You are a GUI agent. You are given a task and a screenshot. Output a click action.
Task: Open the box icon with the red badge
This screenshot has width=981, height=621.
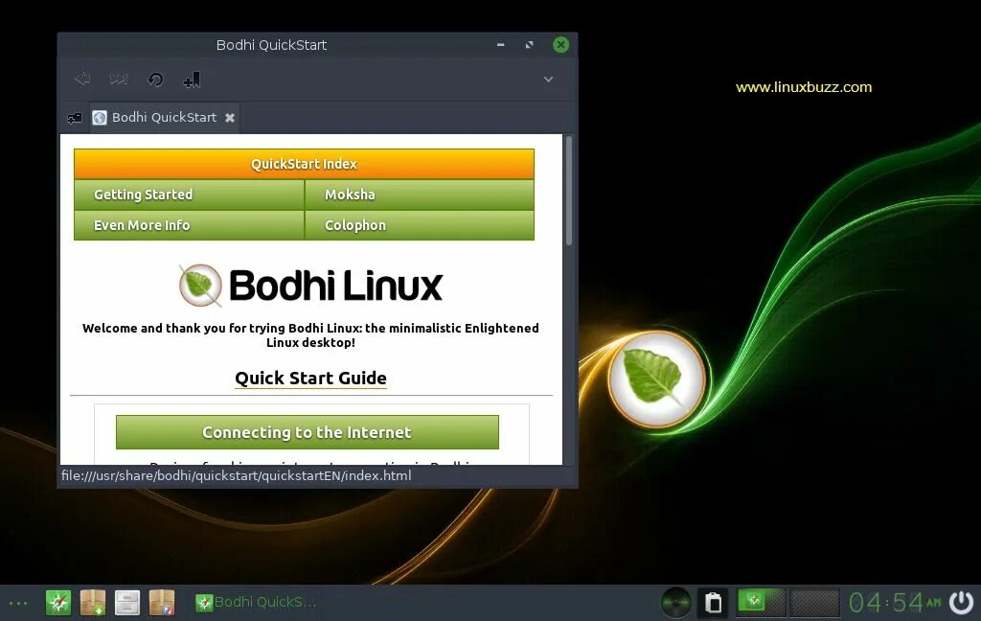click(161, 603)
